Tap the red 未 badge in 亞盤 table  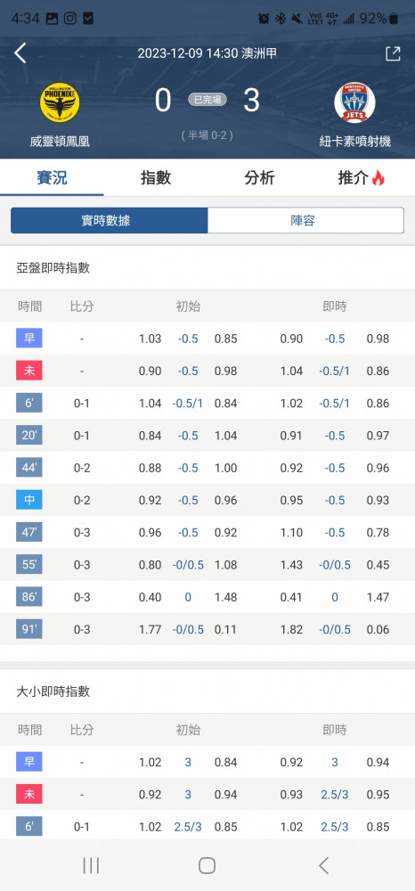point(29,371)
